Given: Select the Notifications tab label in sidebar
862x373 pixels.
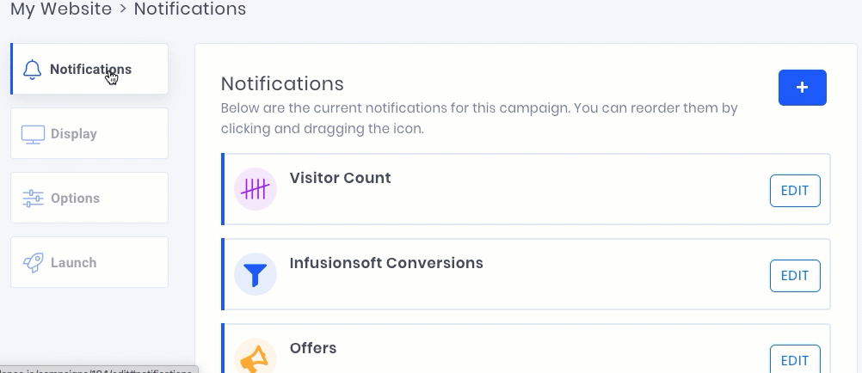Looking at the screenshot, I should coord(90,70).
